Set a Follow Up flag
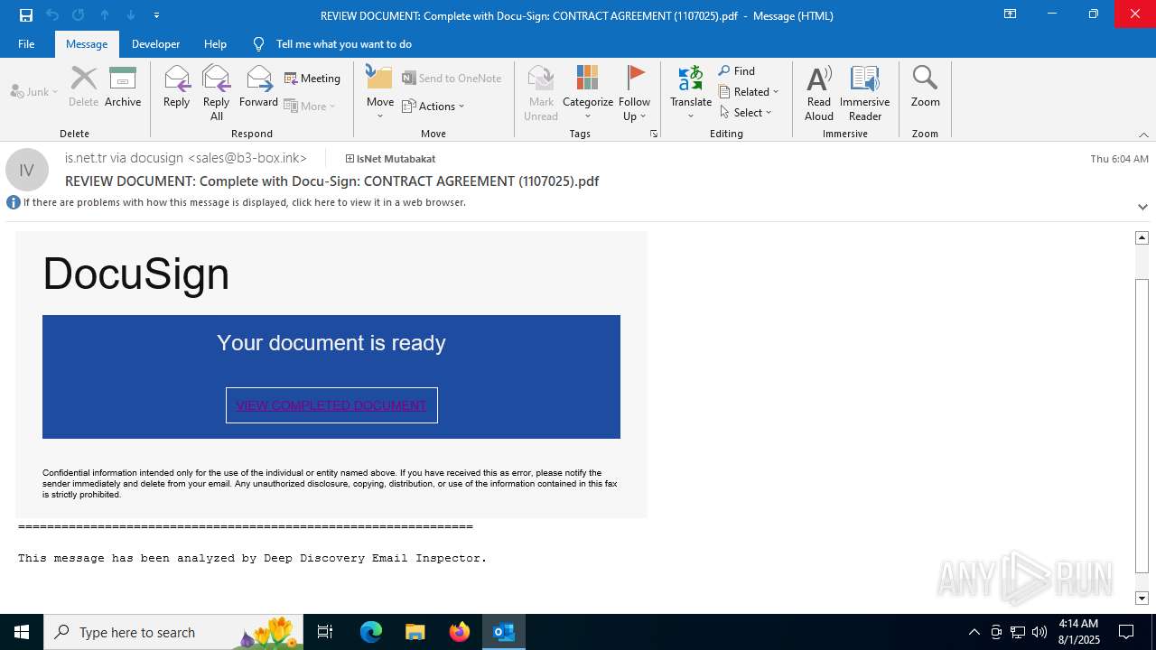 point(635,93)
